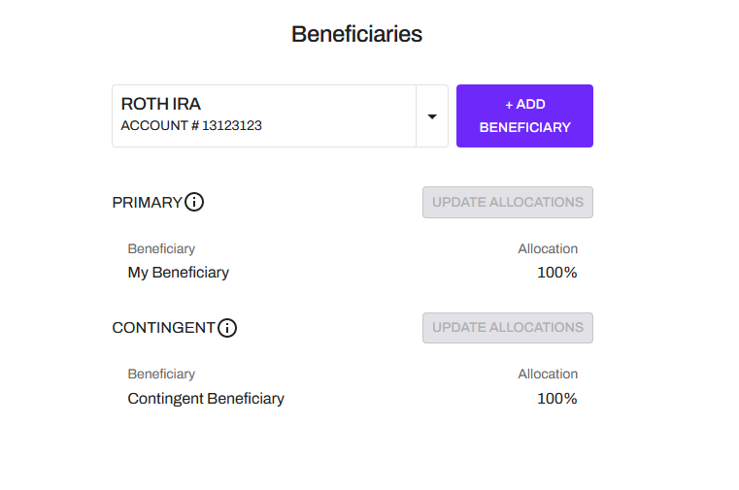The image size is (739, 490).
Task: Expand the account dropdown arrow
Action: click(432, 116)
